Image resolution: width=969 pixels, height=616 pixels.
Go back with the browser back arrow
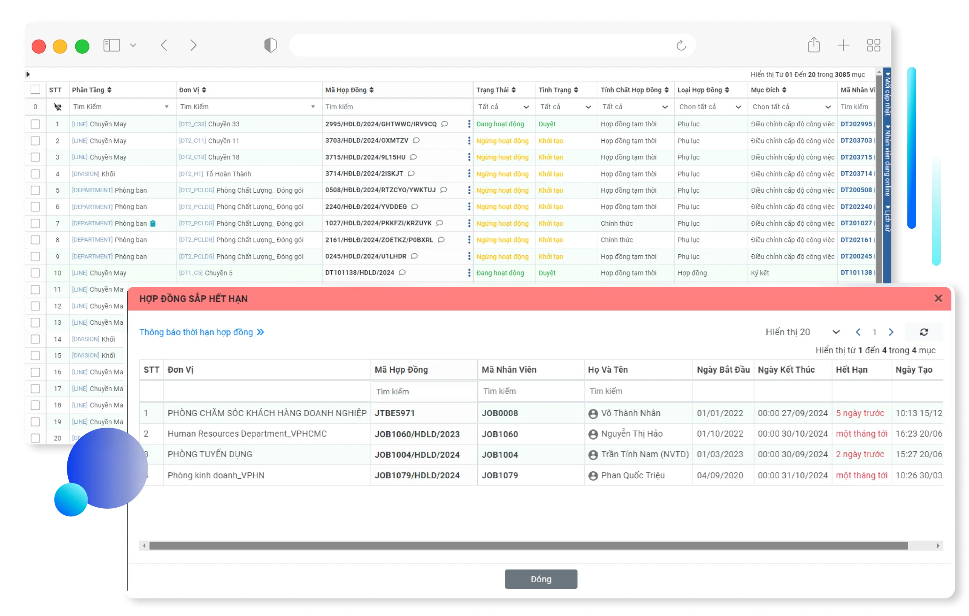[164, 45]
